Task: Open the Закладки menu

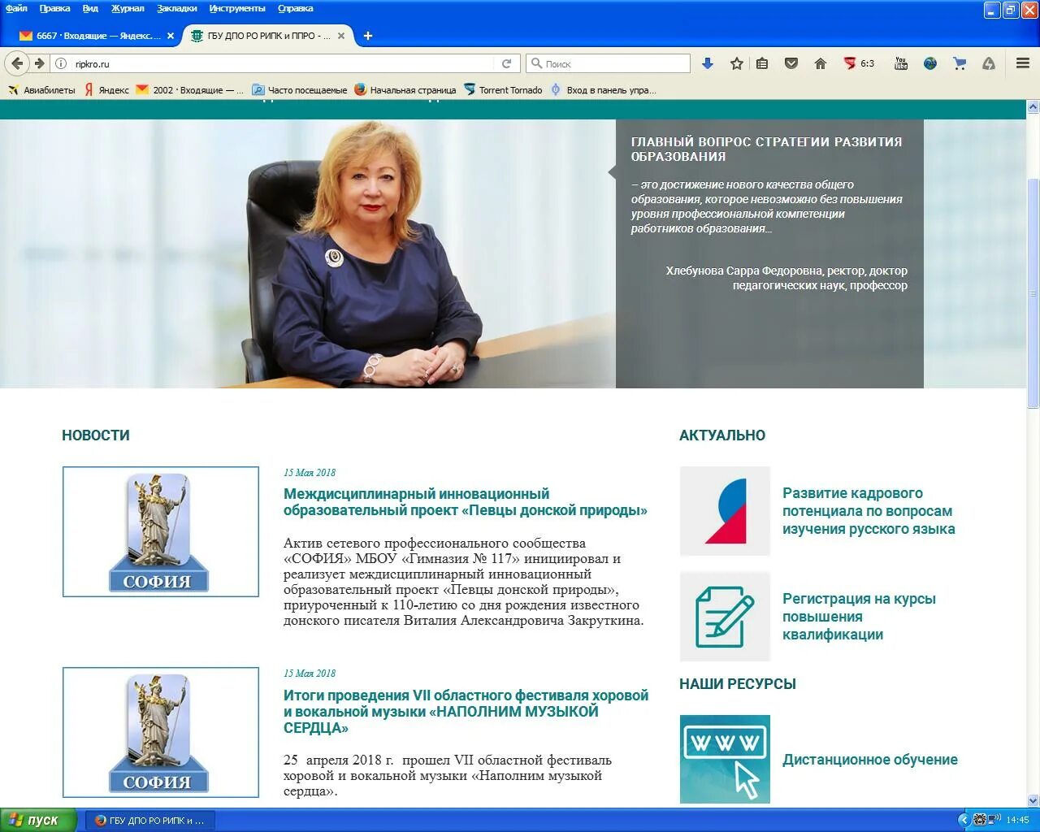Action: 175,8
